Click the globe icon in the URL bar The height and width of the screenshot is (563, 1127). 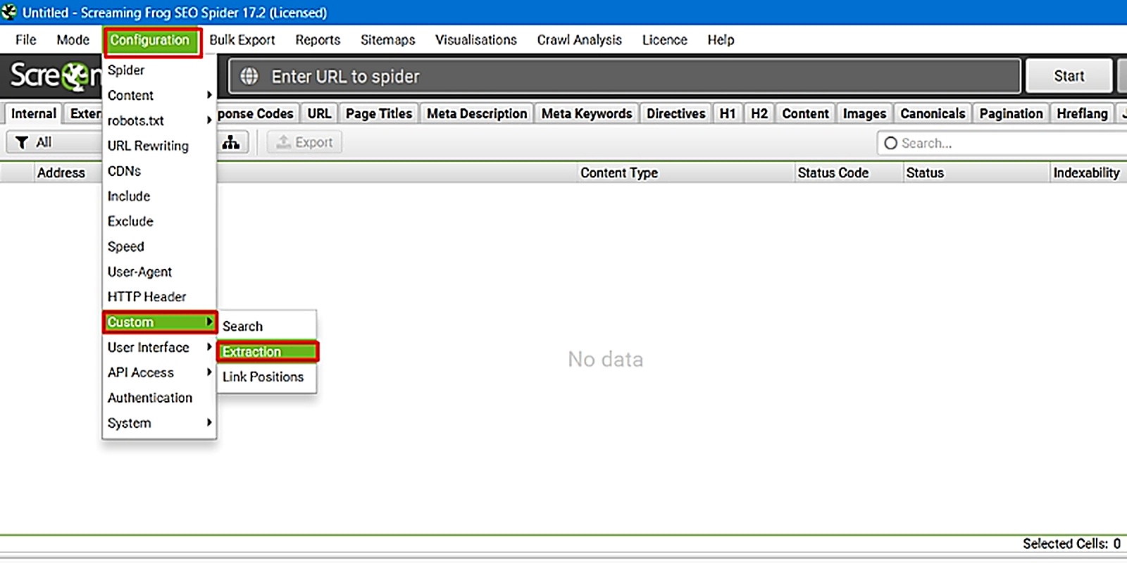(249, 76)
